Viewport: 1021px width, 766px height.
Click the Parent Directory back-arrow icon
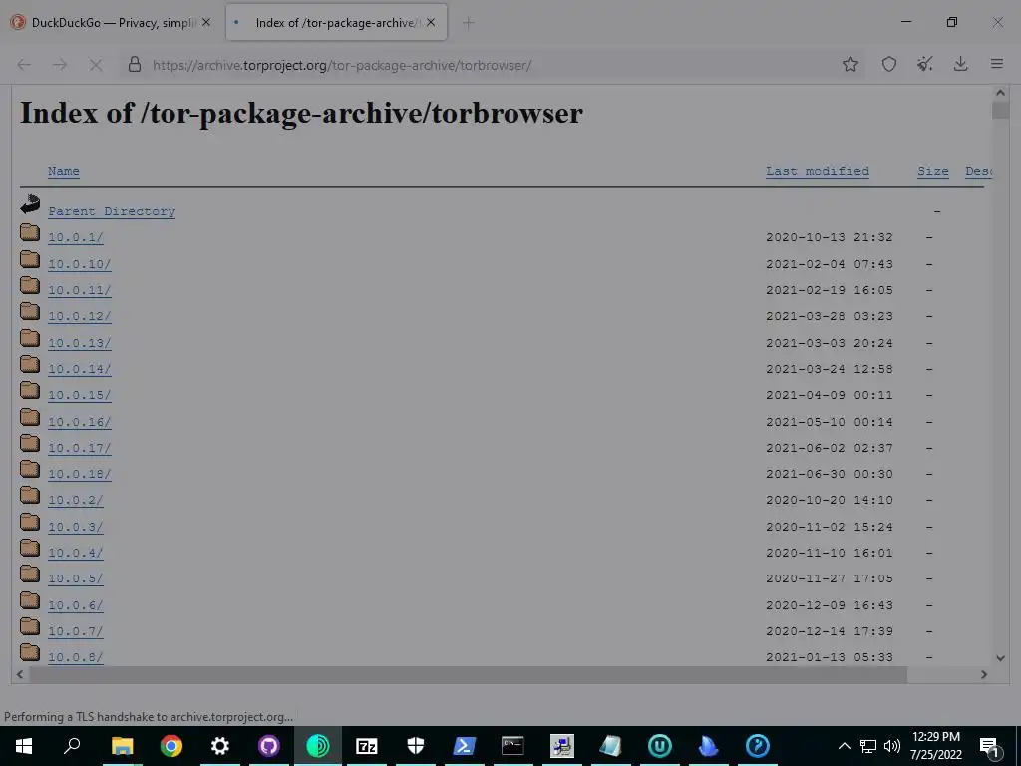click(x=30, y=204)
